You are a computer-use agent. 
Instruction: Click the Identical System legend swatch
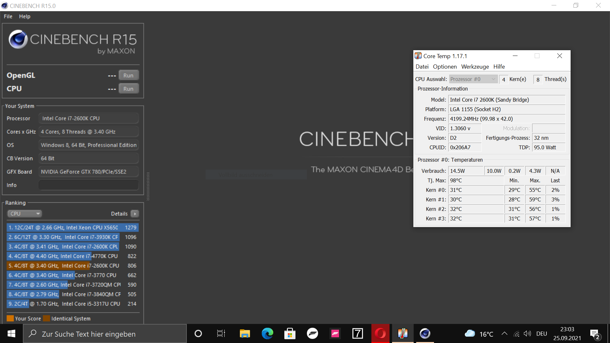click(47, 318)
